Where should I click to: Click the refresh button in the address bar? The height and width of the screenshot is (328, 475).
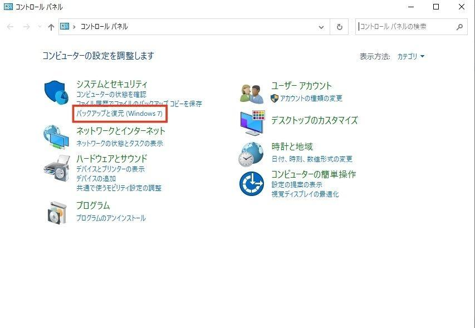pos(339,26)
